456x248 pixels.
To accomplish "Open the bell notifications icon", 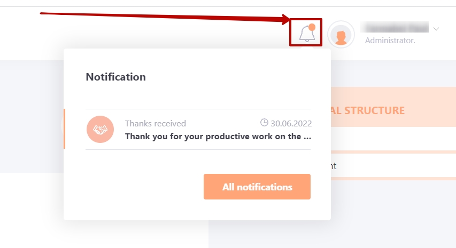I will 307,33.
